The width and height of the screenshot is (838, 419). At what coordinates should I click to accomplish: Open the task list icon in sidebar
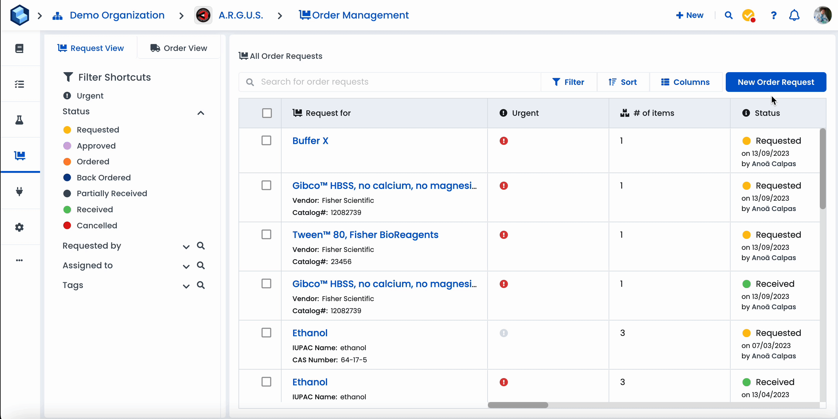(x=19, y=84)
